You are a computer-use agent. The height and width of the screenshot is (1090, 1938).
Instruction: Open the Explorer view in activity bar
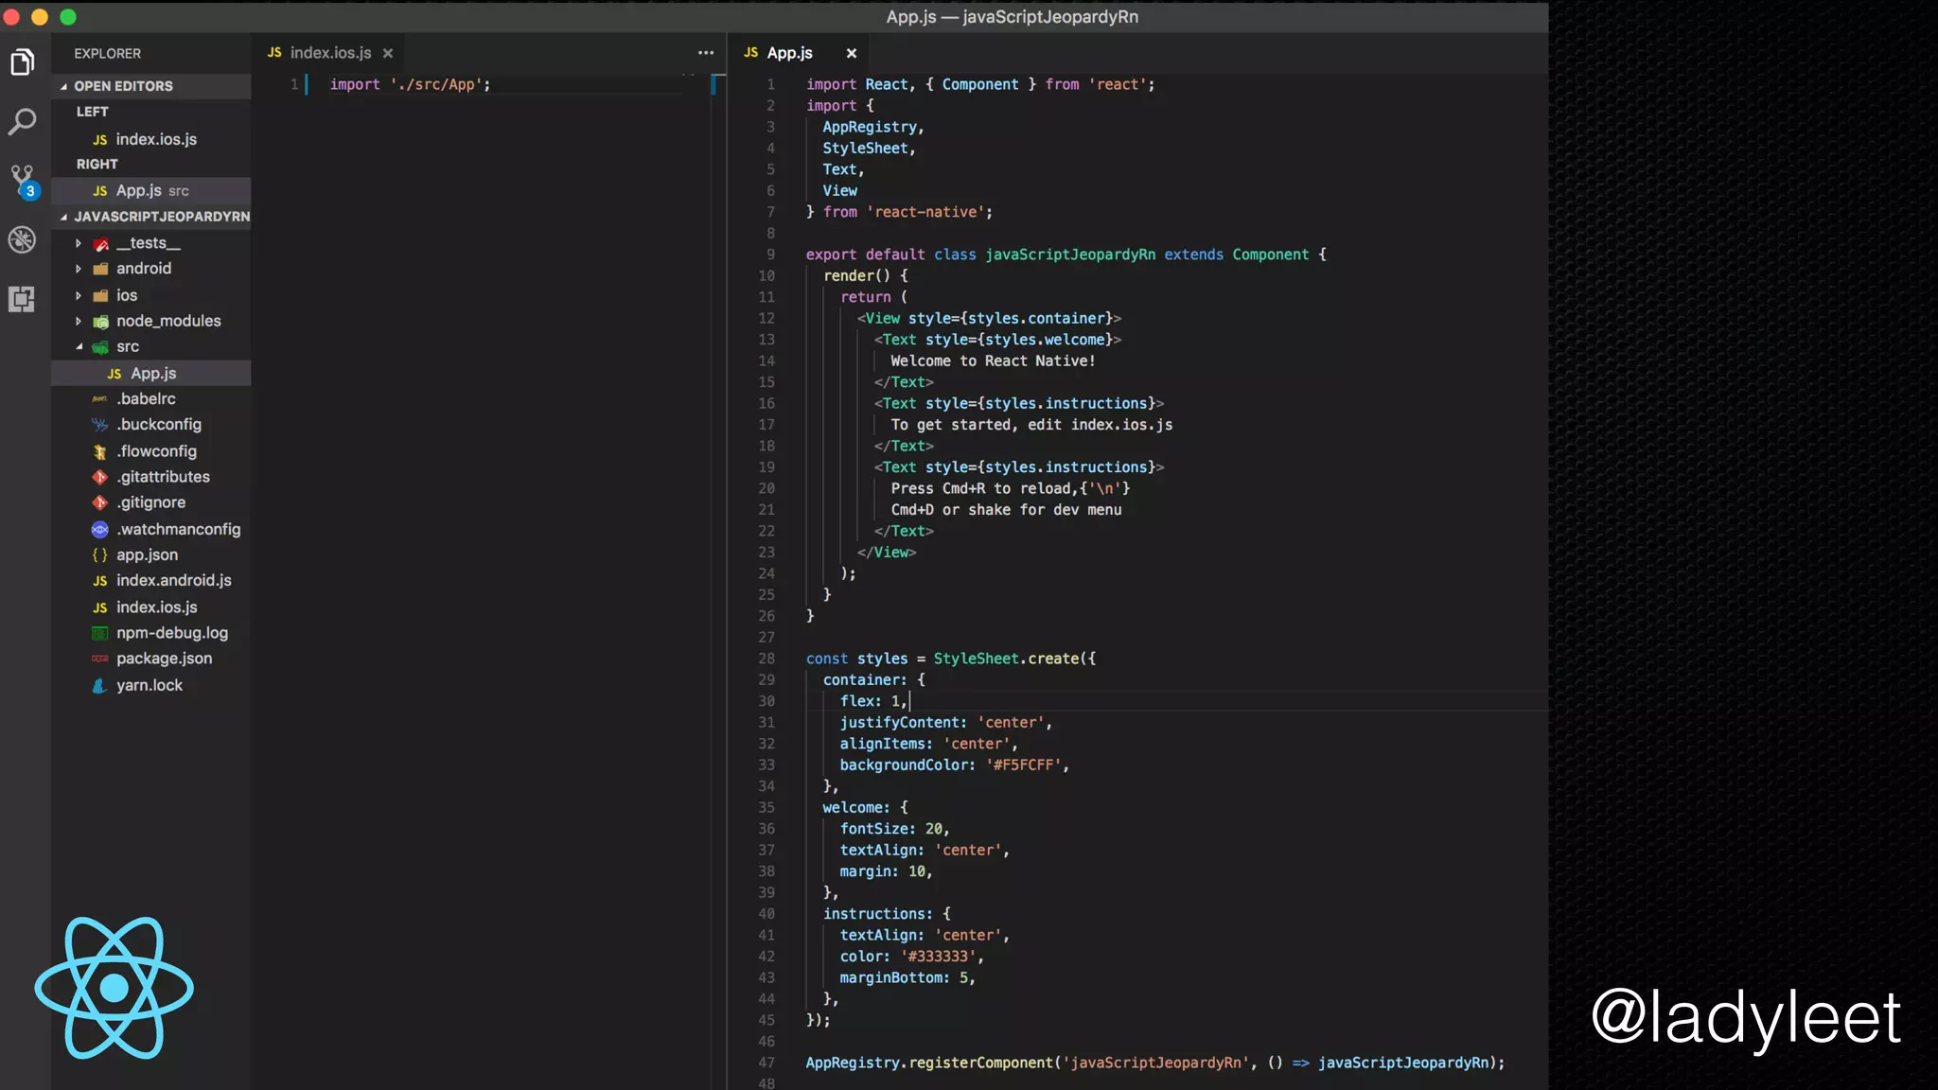23,63
